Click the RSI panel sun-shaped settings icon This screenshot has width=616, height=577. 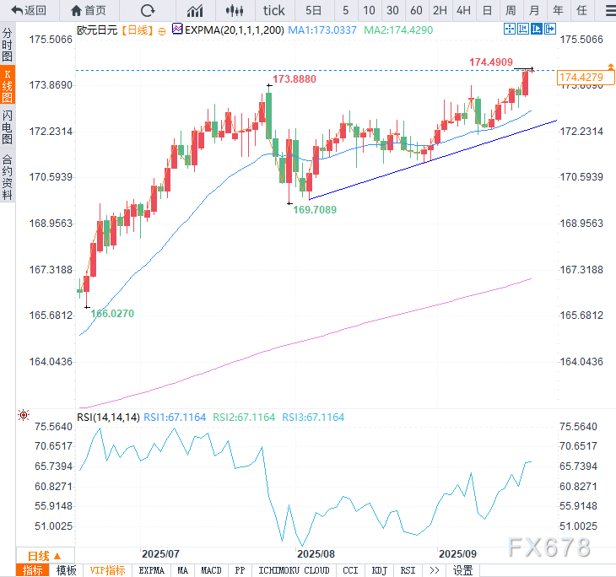[x=23, y=416]
